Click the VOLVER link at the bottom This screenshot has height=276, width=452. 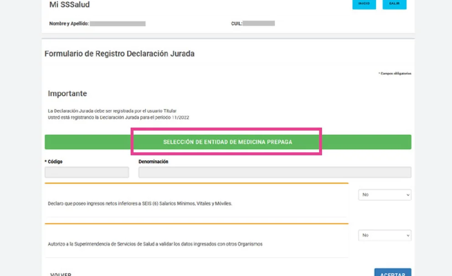point(60,273)
